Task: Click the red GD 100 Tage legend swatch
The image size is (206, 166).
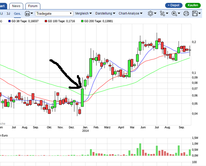Action: click(x=46, y=21)
